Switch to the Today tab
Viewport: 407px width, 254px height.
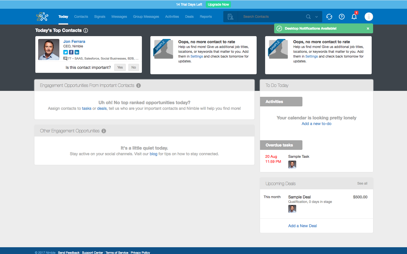point(63,17)
